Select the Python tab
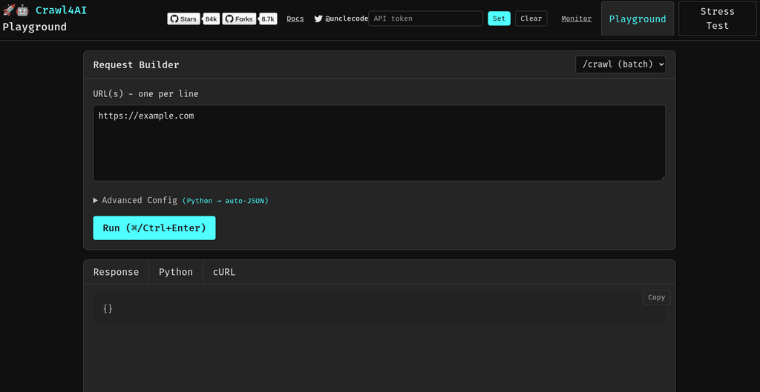Viewport: 760px width, 392px height. [x=176, y=272]
